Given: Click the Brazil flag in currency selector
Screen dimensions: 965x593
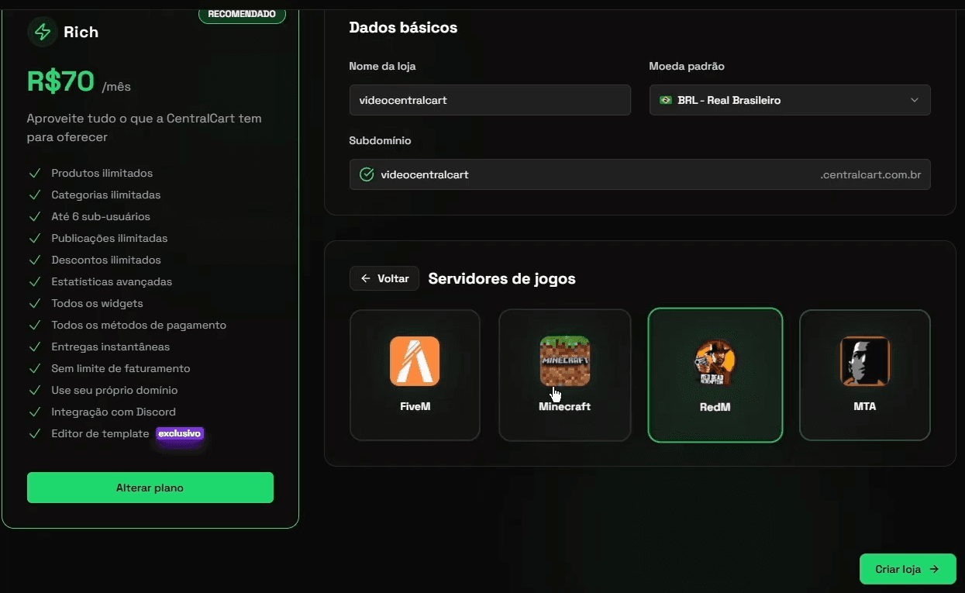Looking at the screenshot, I should coord(665,100).
